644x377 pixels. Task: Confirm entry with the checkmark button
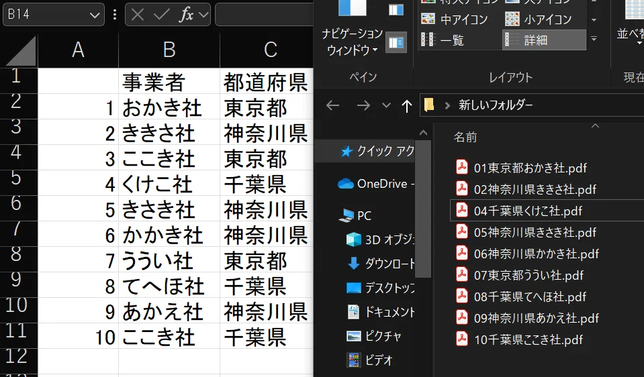(x=161, y=15)
